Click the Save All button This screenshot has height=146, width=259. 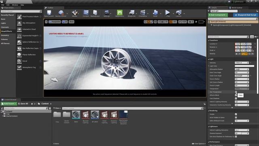pyautogui.click(x=23, y=104)
